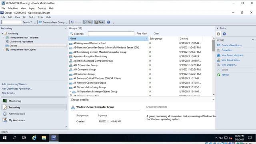Click the toolbar search text box

[12, 22]
